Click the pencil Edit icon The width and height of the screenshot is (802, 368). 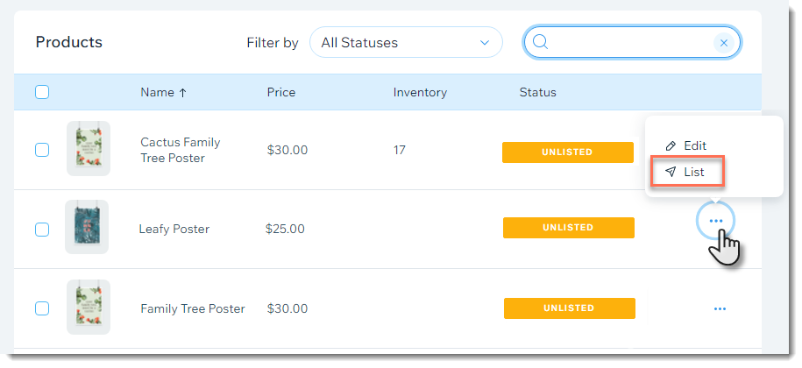671,145
